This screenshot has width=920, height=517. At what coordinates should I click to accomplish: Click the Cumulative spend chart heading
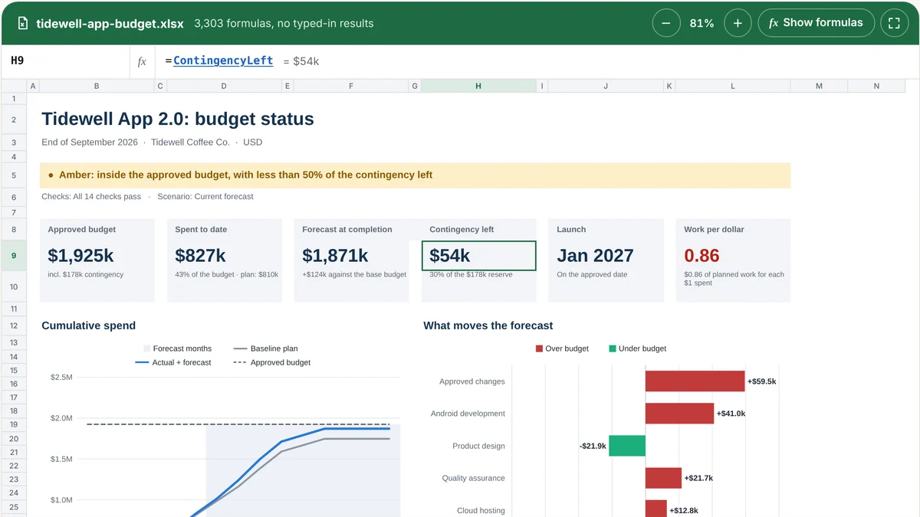click(x=88, y=326)
